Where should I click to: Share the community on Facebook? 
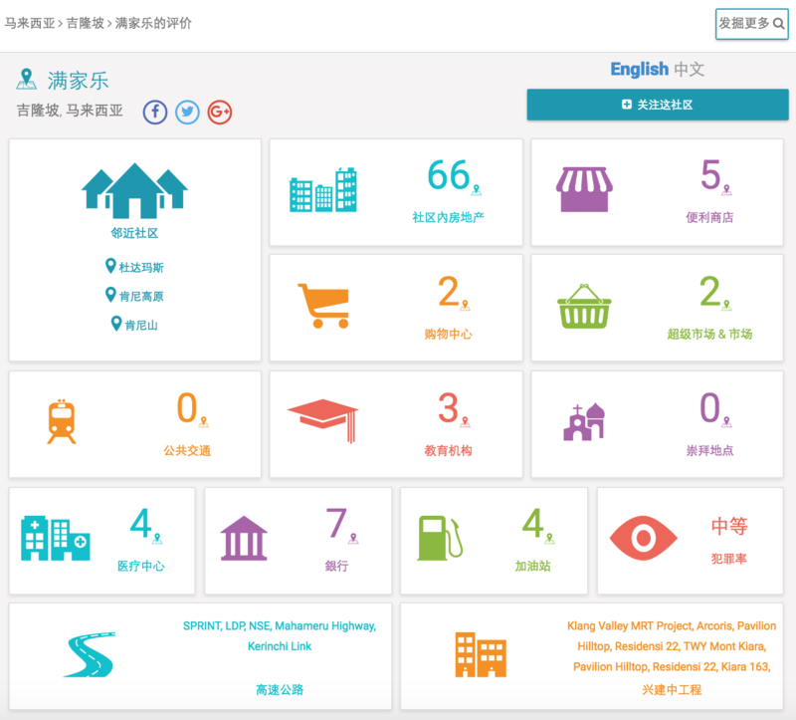[x=155, y=112]
